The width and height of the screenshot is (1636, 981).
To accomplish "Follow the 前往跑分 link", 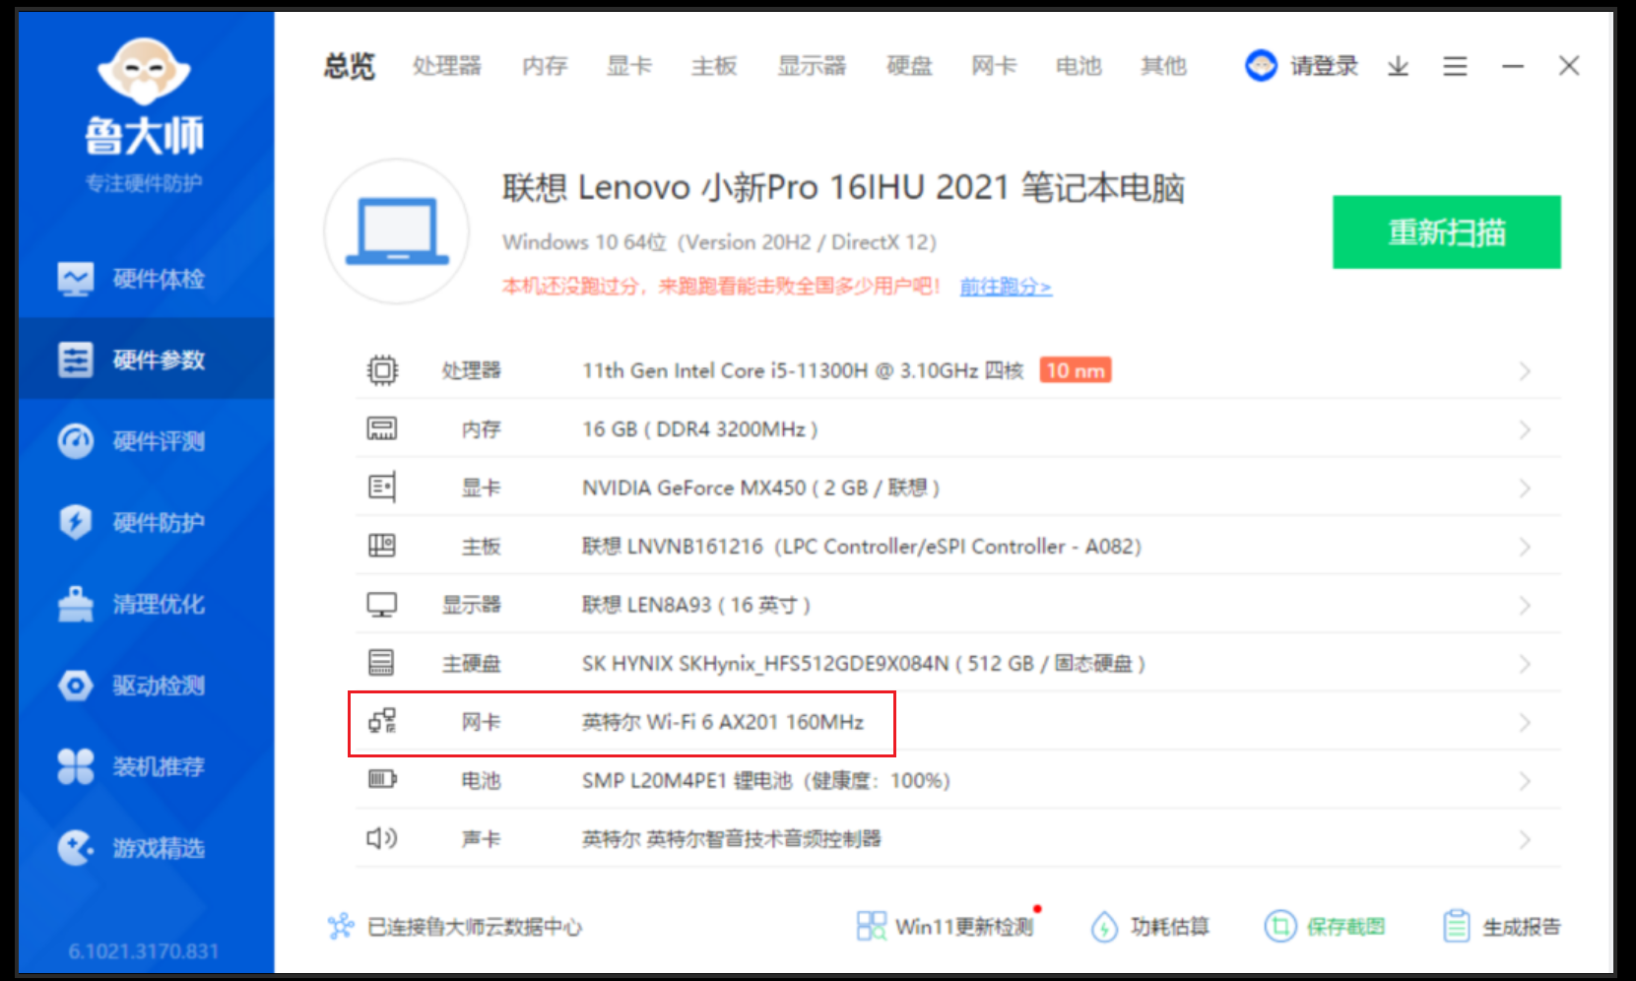I will [x=1006, y=287].
